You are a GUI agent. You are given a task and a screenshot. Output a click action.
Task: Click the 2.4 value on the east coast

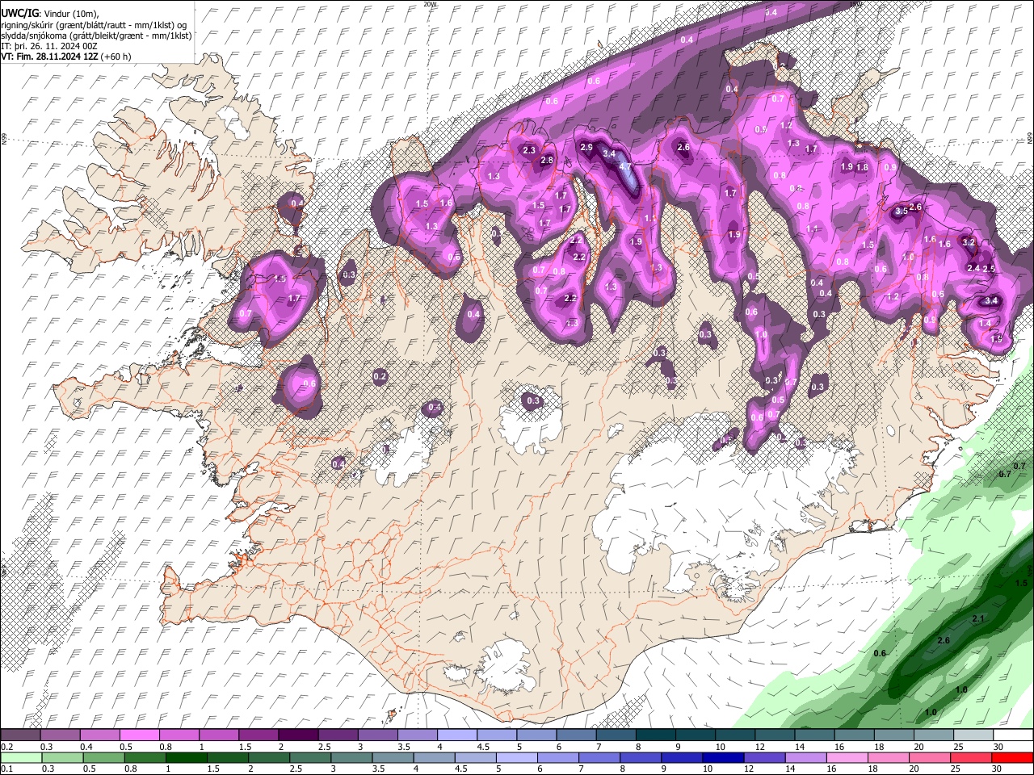pyautogui.click(x=973, y=268)
